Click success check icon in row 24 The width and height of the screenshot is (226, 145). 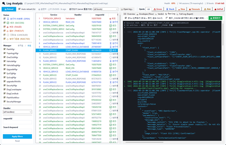110,100
